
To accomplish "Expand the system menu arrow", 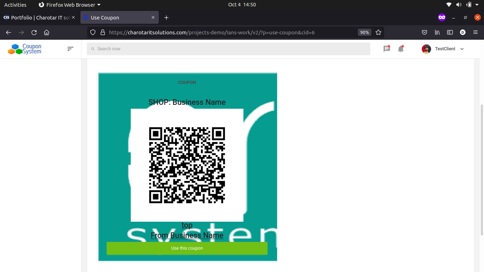I will 478,5.
